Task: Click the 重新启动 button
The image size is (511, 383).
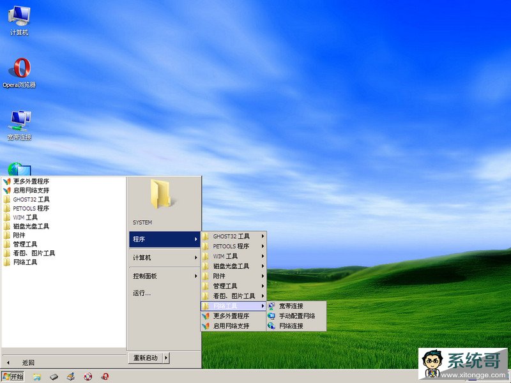Action: pyautogui.click(x=146, y=358)
